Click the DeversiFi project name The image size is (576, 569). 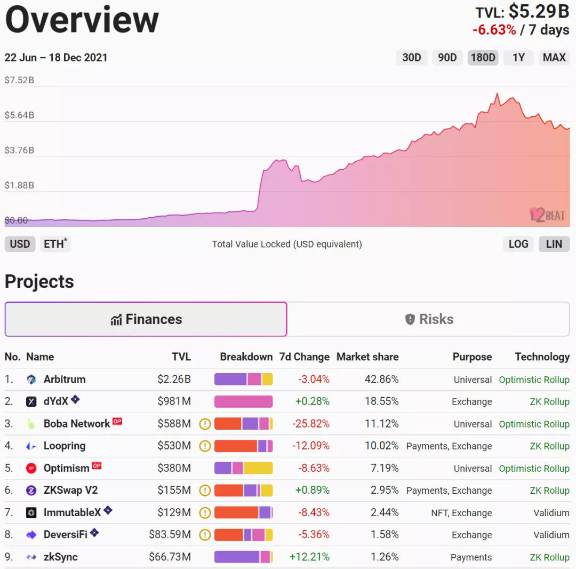66,535
